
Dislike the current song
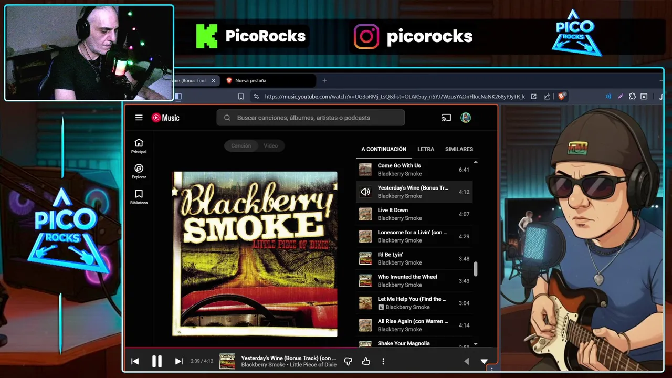348,361
